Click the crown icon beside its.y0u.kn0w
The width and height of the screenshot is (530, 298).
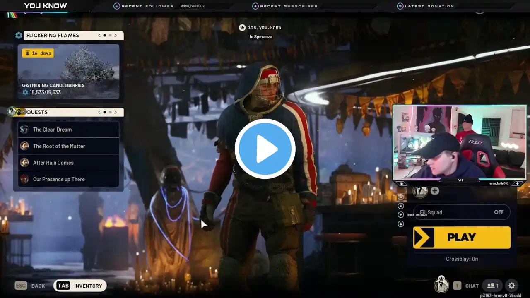242,27
